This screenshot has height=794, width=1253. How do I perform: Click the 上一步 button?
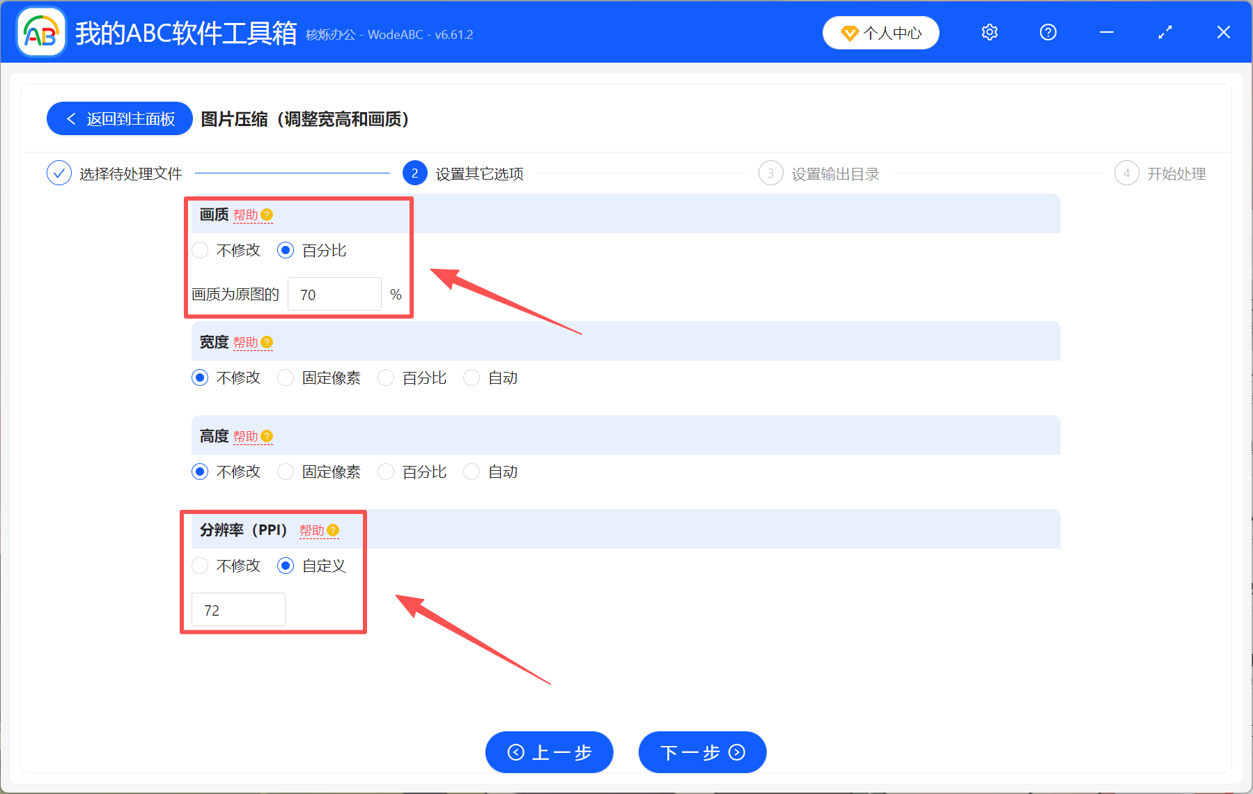tap(549, 752)
